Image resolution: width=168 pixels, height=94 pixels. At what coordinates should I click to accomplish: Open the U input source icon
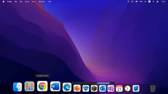pos(149,2)
